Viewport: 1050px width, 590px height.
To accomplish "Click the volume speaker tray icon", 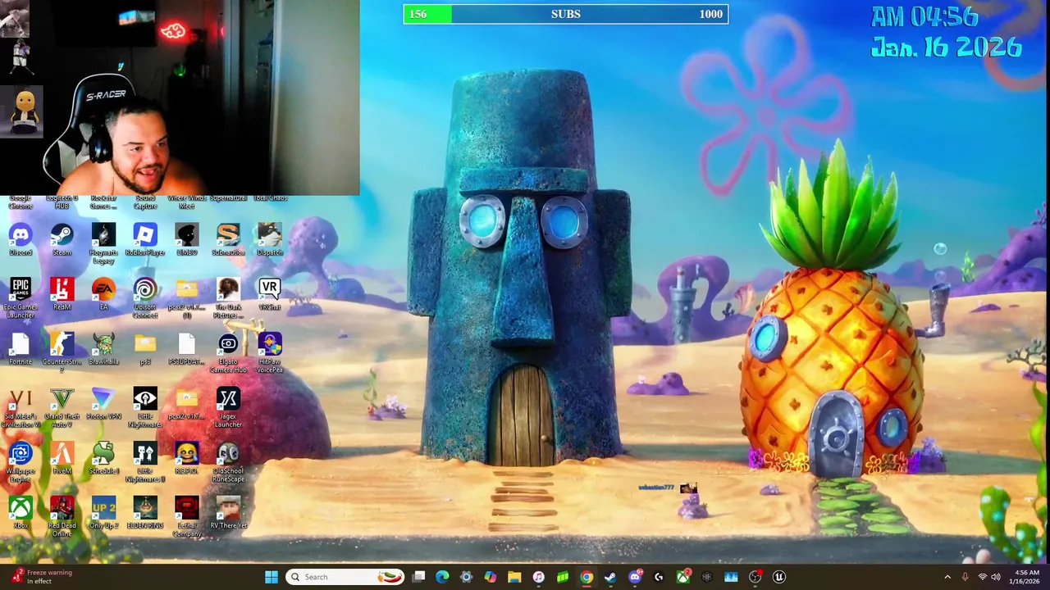I will 996,577.
